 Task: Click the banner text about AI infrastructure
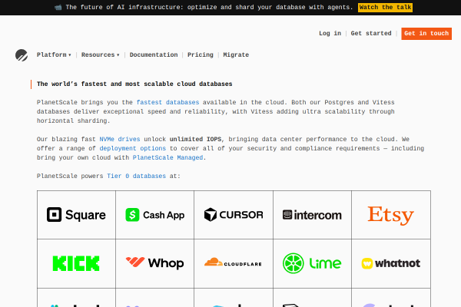click(x=209, y=8)
